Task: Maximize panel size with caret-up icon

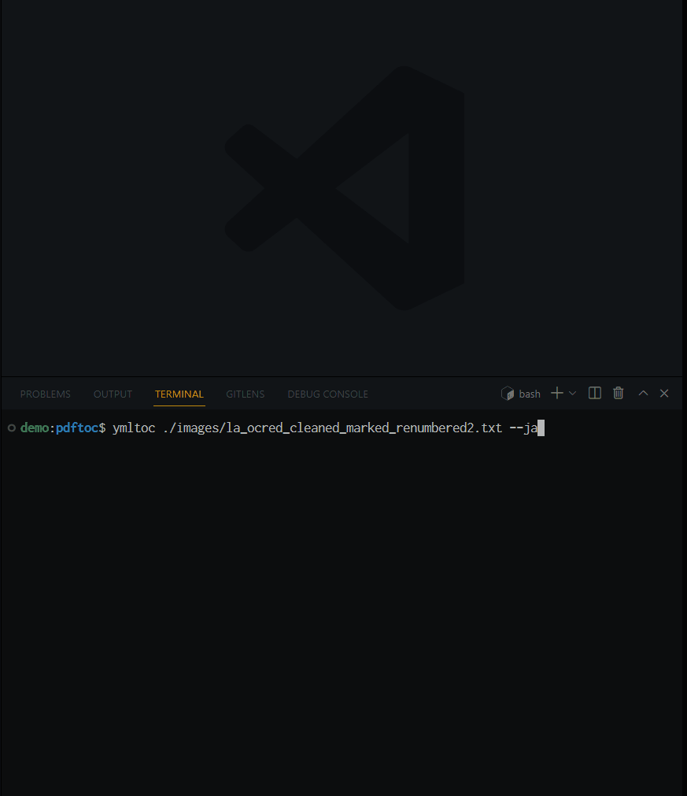Action: pos(643,393)
